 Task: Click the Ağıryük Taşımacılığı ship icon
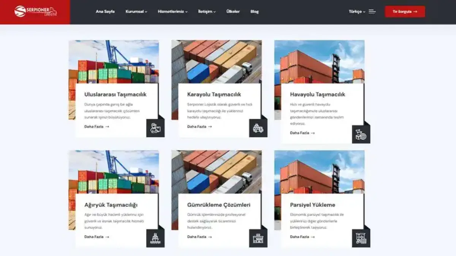[x=155, y=238]
